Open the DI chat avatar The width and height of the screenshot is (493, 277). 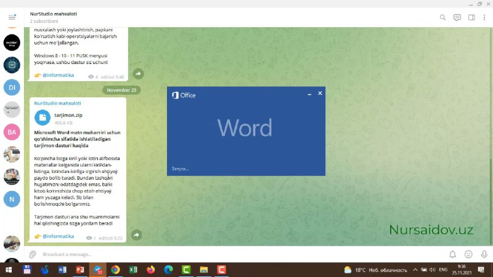point(12,87)
